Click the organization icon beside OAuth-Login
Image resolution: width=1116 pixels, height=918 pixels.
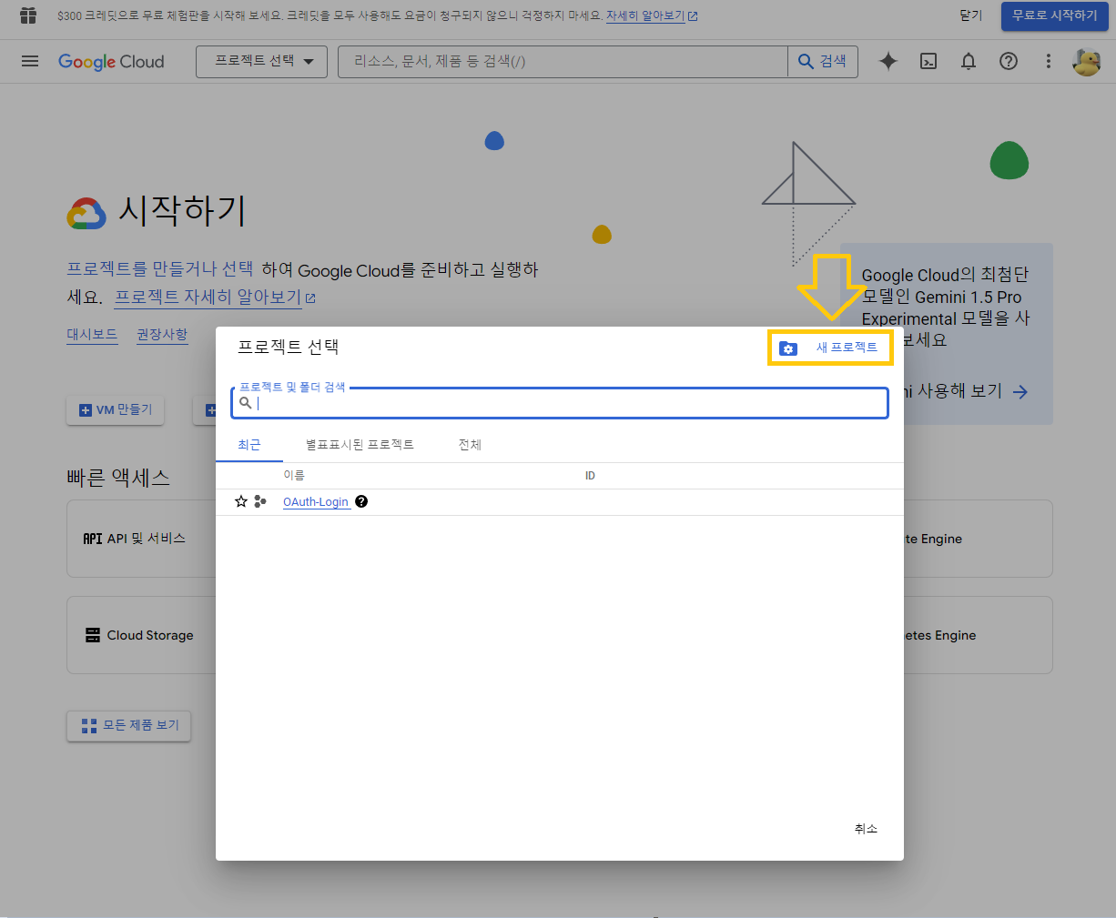click(x=260, y=501)
